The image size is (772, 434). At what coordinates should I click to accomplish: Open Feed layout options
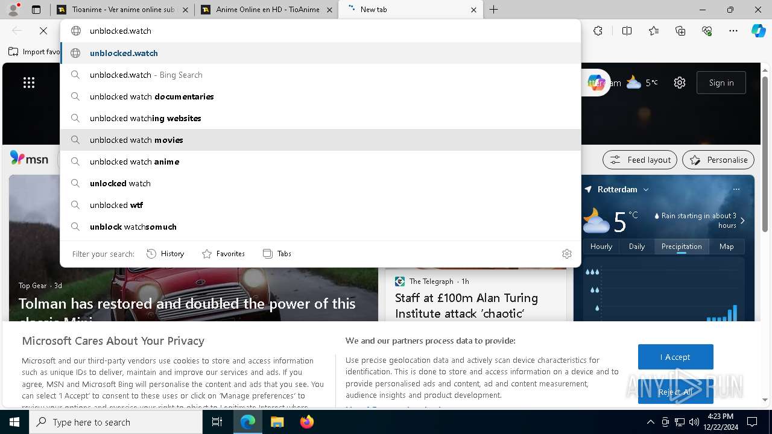(639, 160)
